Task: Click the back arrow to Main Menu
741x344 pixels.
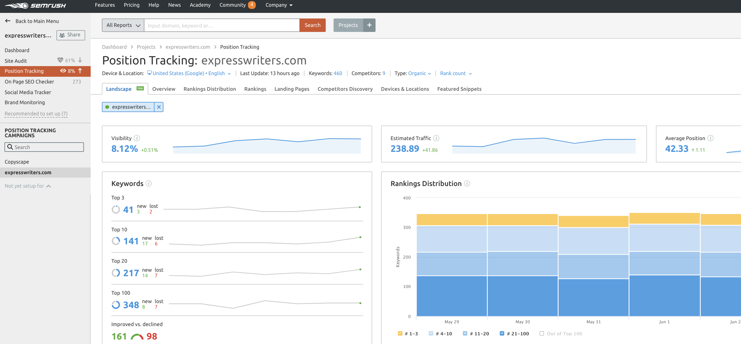Action: coord(8,21)
